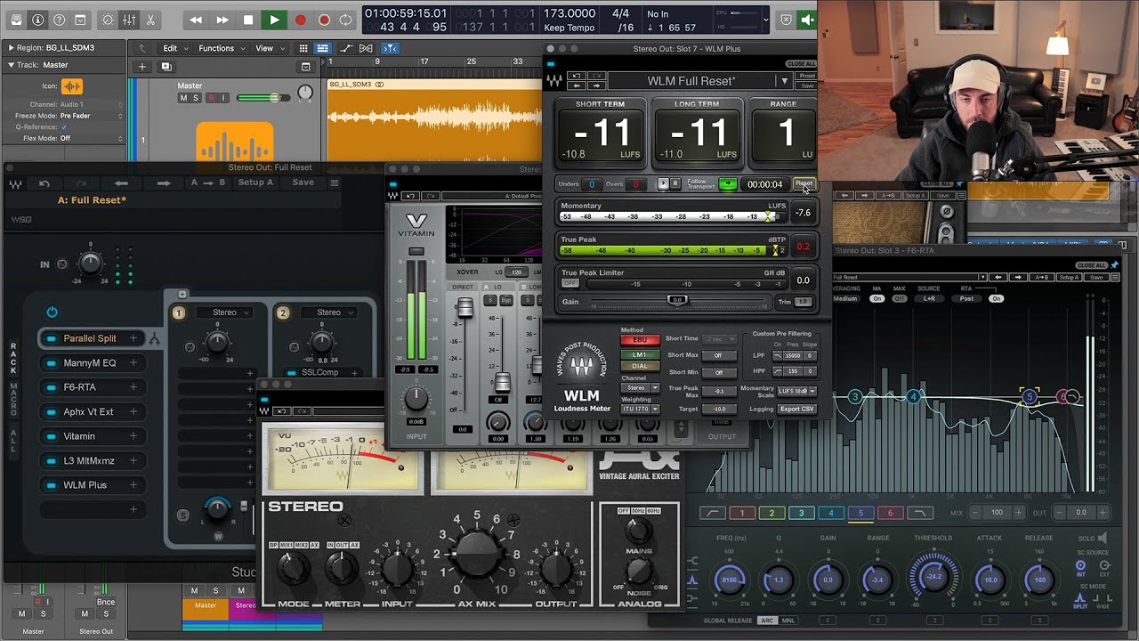Toggle Vitamin power in StudioRack list

(52, 437)
